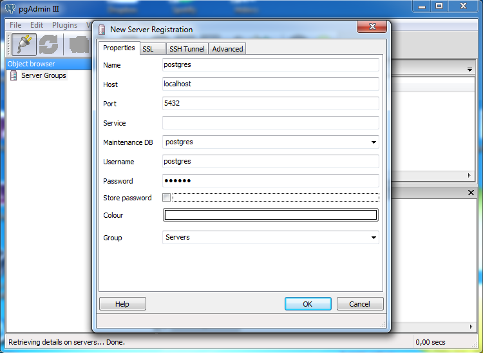This screenshot has width=483, height=353.
Task: Click the Server Groups tree icon
Action: pos(14,75)
